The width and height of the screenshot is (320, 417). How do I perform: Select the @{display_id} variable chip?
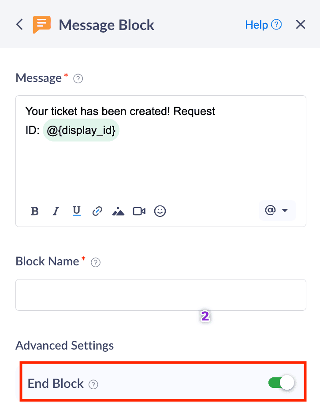coord(81,130)
